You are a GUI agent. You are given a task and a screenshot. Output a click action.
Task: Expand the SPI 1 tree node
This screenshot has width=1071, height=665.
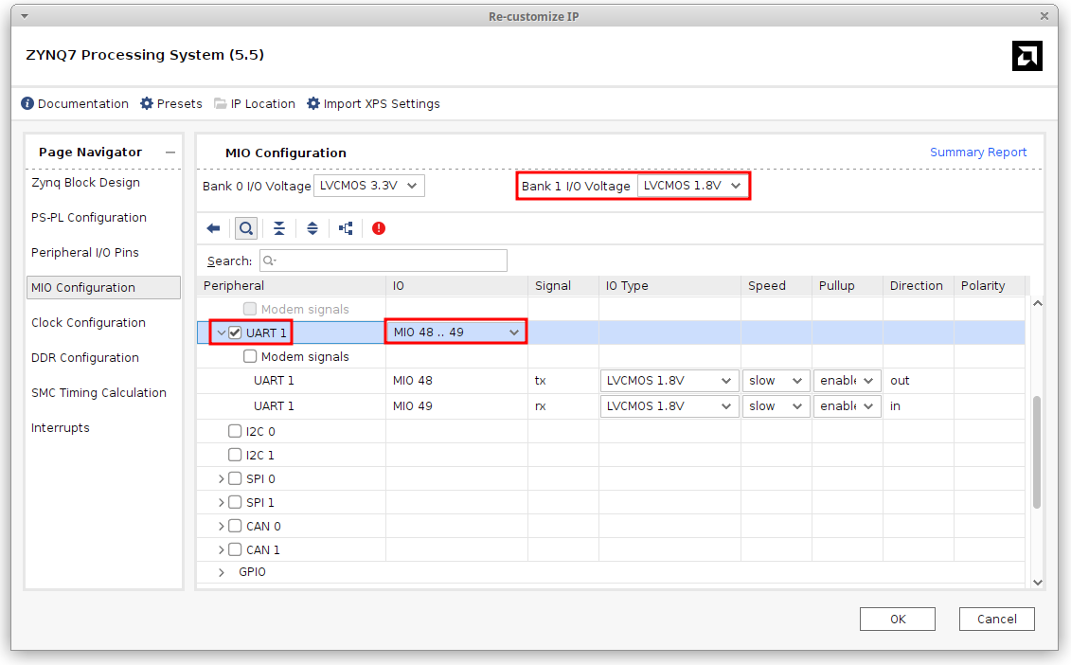click(x=222, y=502)
